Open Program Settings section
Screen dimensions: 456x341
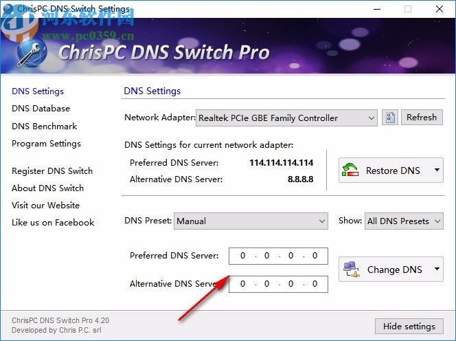point(46,144)
